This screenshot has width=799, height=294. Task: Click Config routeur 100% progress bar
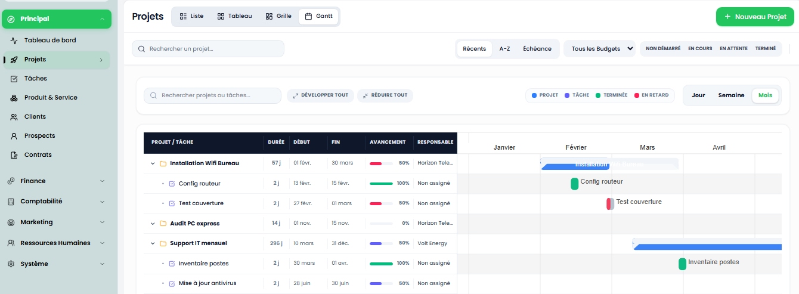381,184
